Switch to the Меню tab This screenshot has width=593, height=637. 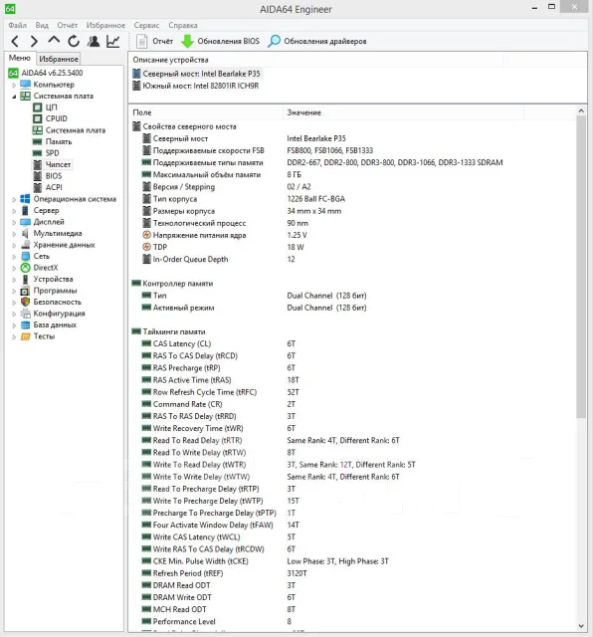(20, 58)
